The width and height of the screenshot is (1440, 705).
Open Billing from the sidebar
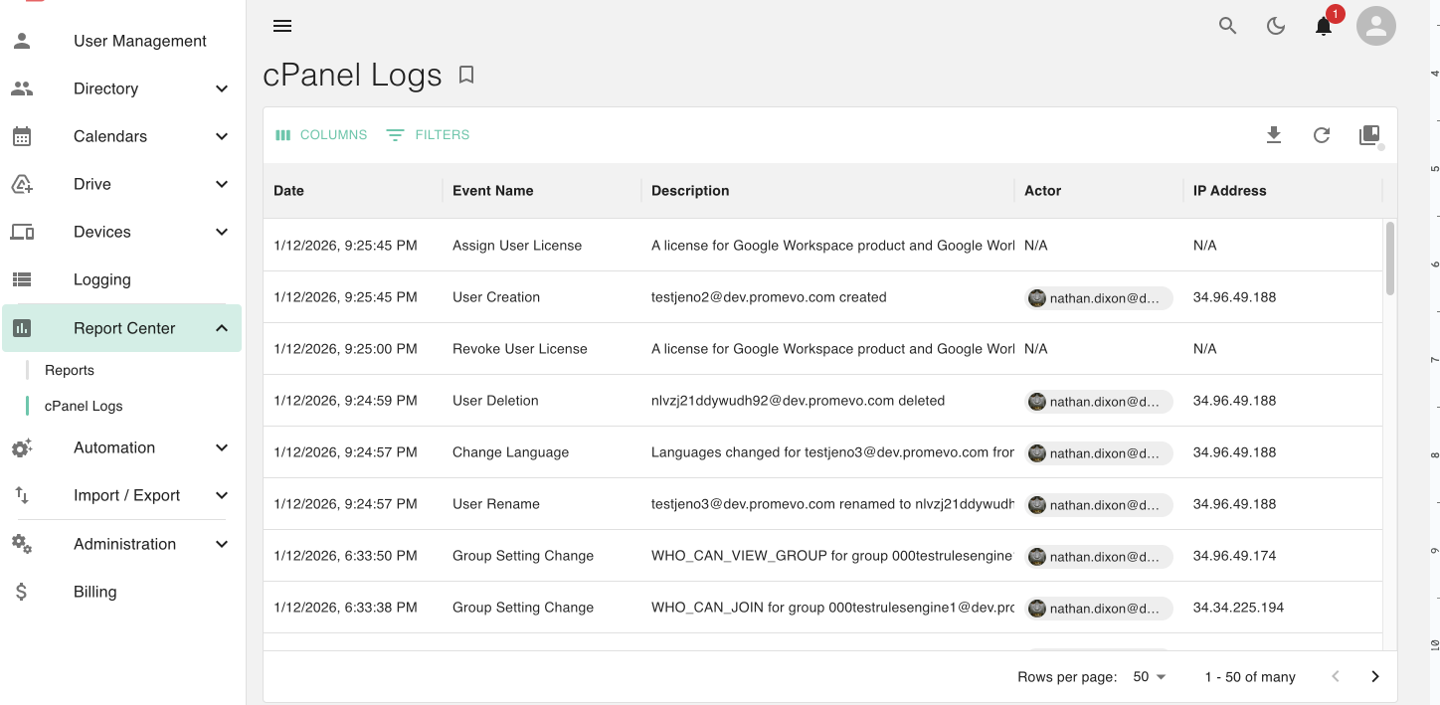coord(94,592)
